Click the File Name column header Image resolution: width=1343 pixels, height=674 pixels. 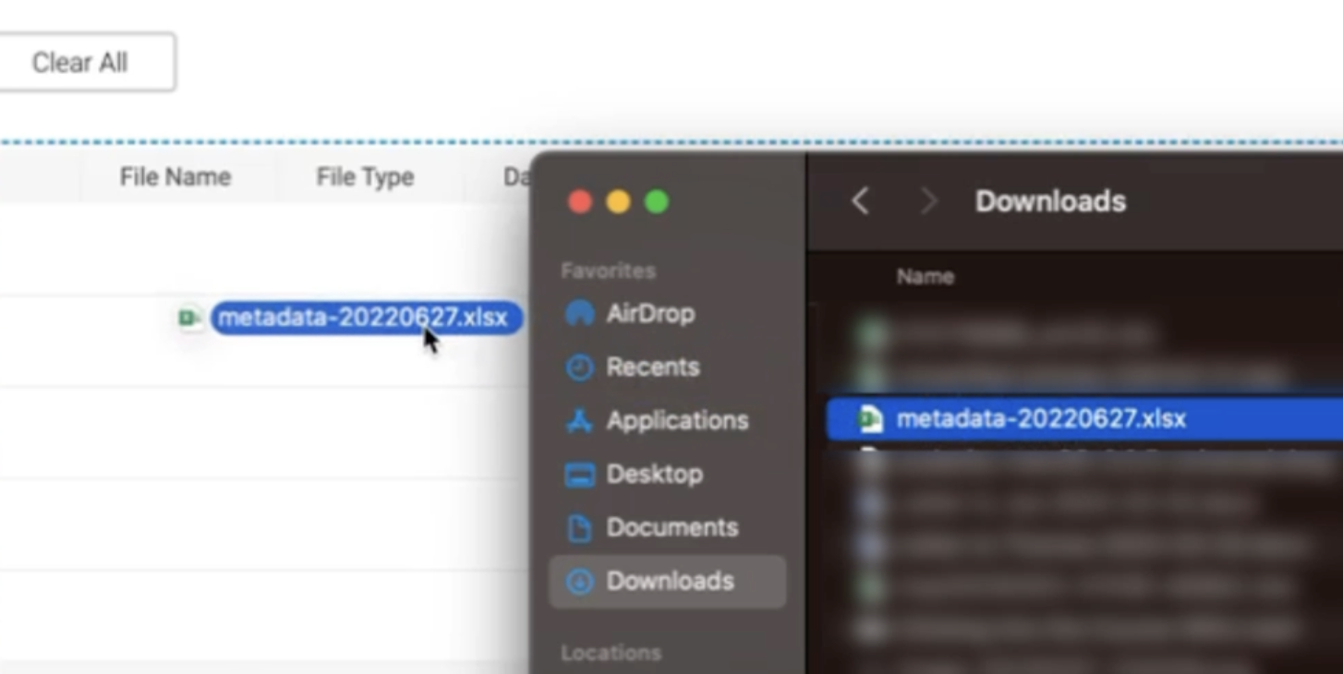(x=175, y=176)
